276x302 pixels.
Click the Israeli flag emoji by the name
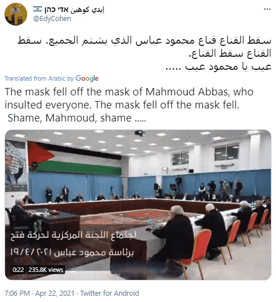(x=37, y=9)
